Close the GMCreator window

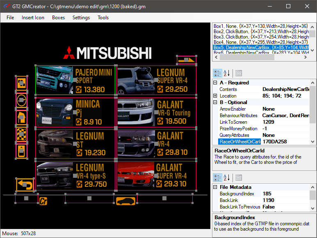click(x=307, y=6)
